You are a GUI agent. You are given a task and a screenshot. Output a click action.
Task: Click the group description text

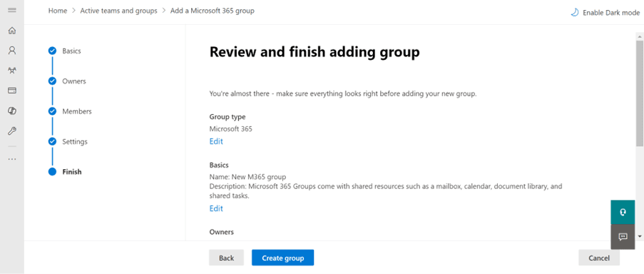point(386,191)
